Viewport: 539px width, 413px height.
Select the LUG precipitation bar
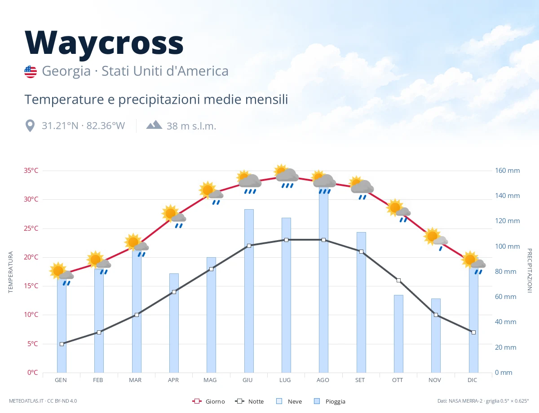[x=286, y=295]
